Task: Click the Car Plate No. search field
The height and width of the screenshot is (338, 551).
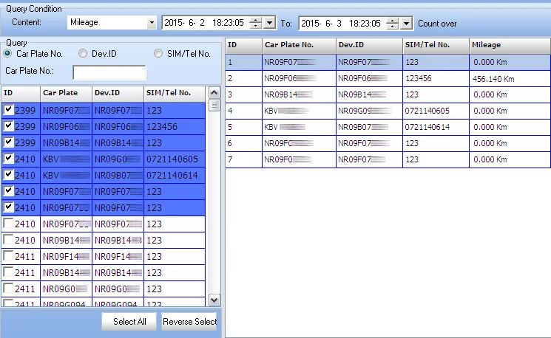Action: pos(109,72)
